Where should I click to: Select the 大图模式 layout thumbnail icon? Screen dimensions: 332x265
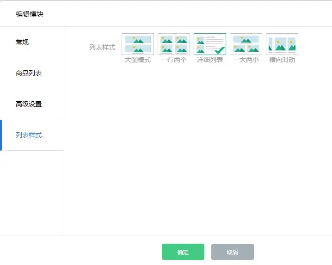click(138, 44)
